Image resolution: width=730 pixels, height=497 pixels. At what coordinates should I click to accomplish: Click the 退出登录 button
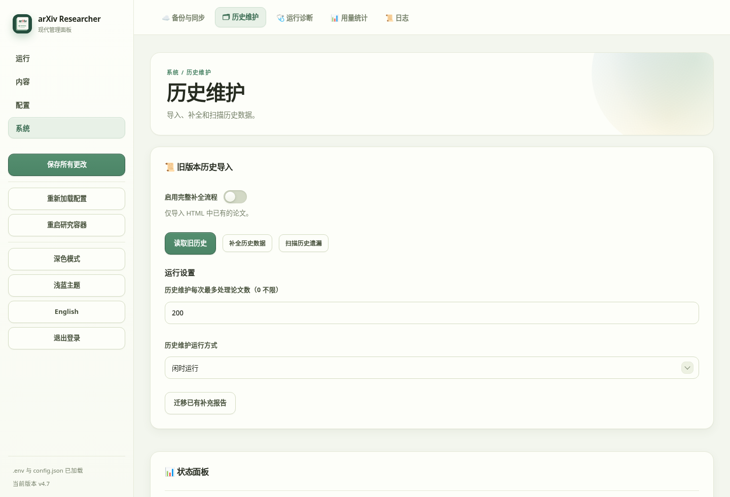[66, 338]
